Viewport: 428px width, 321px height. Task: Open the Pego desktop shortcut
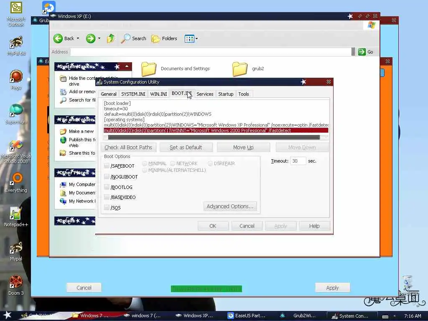tap(16, 80)
